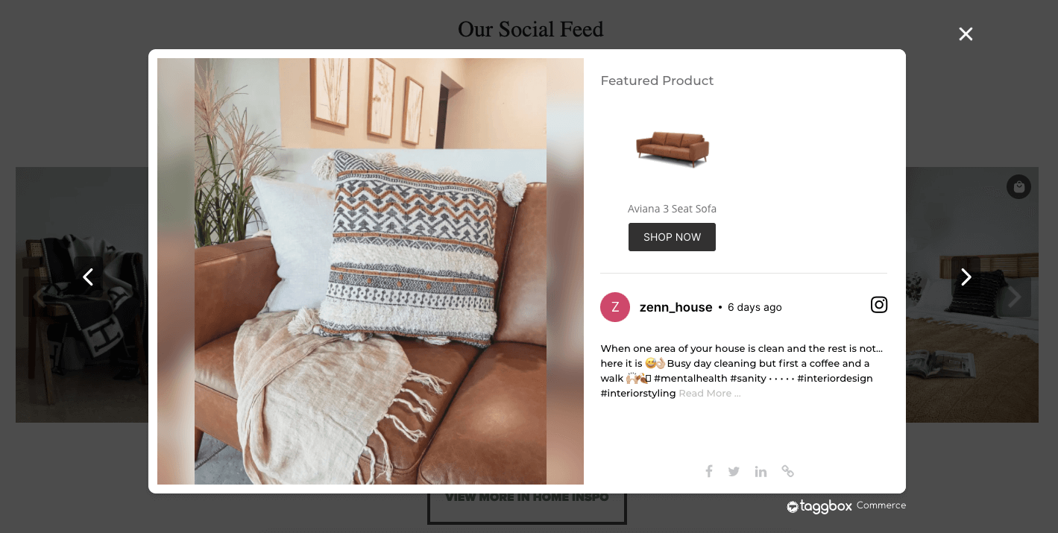Click the zenn_house Z avatar
This screenshot has width=1058, height=533.
click(x=615, y=307)
